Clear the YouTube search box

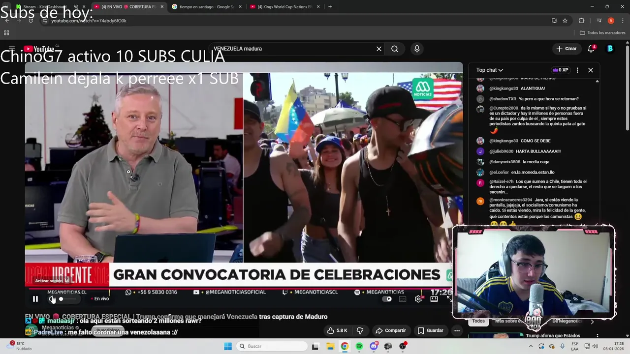click(379, 49)
